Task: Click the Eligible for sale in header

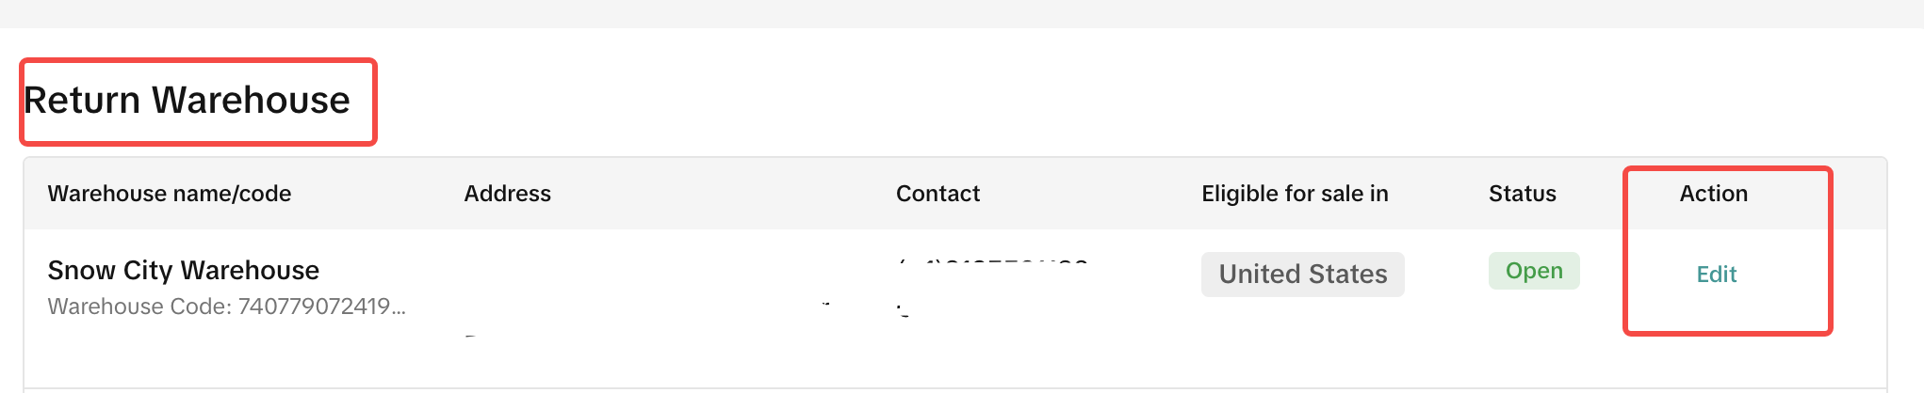Action: coord(1295,194)
